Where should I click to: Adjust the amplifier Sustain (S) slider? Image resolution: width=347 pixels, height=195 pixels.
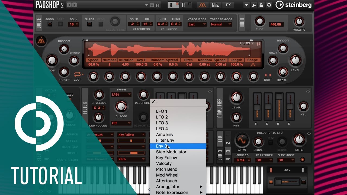tap(279, 106)
